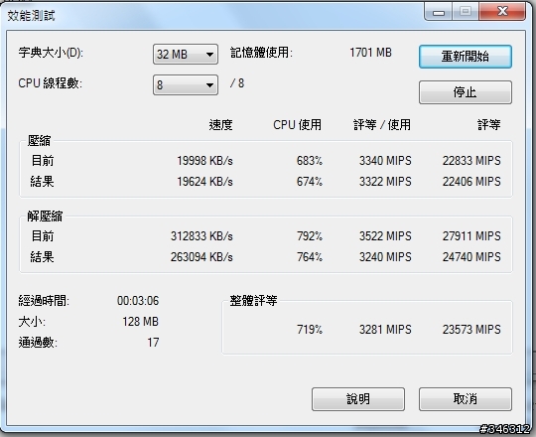This screenshot has width=536, height=437.
Task: Maximize the 效能測試 window
Action: point(466,12)
